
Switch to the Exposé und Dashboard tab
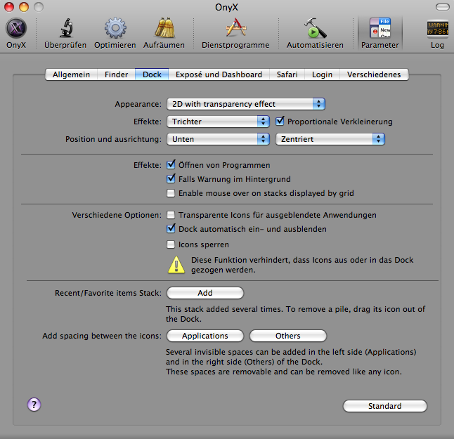pyautogui.click(x=219, y=74)
